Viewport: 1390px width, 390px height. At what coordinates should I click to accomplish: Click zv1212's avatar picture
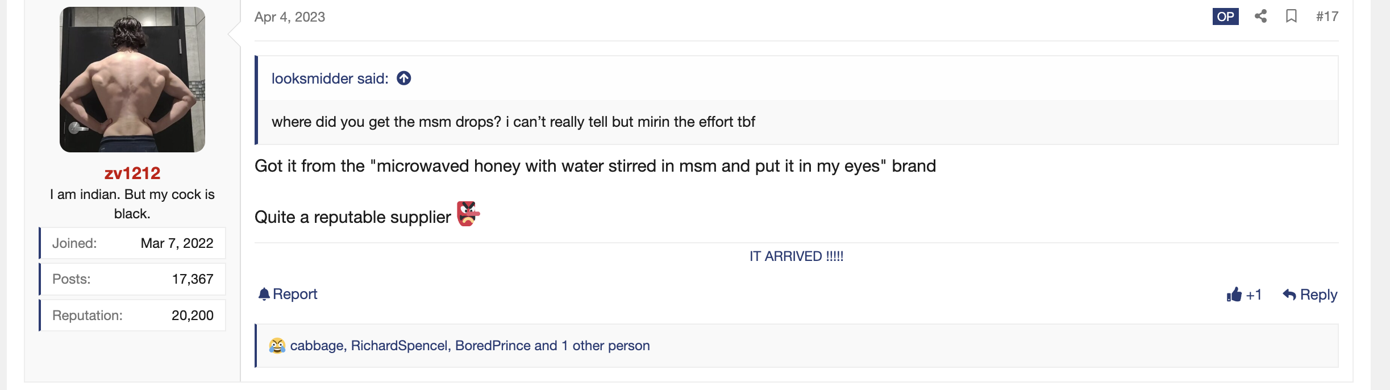click(132, 80)
